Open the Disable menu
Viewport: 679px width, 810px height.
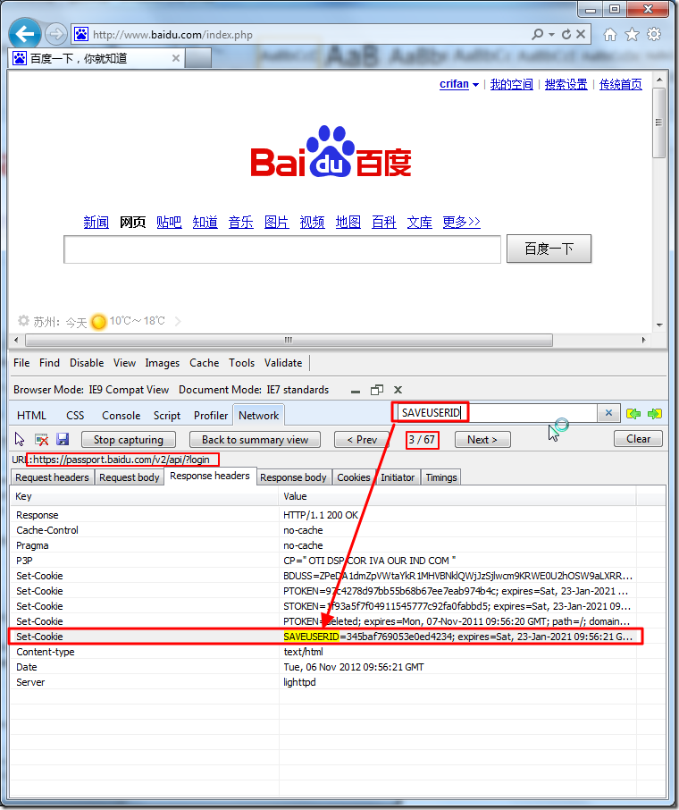coord(87,363)
